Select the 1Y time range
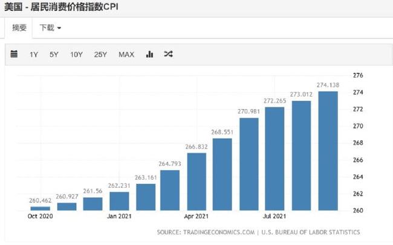This screenshot has width=393, height=245. pyautogui.click(x=34, y=54)
